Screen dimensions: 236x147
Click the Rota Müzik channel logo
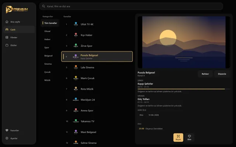[x=76, y=89]
